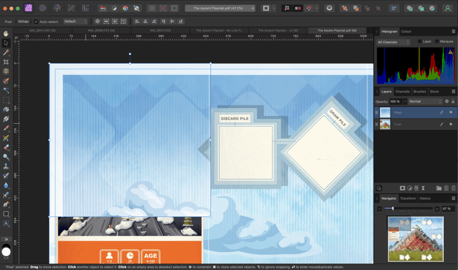Open the All Channels histogram dropdown
This screenshot has width=458, height=270.
point(393,42)
